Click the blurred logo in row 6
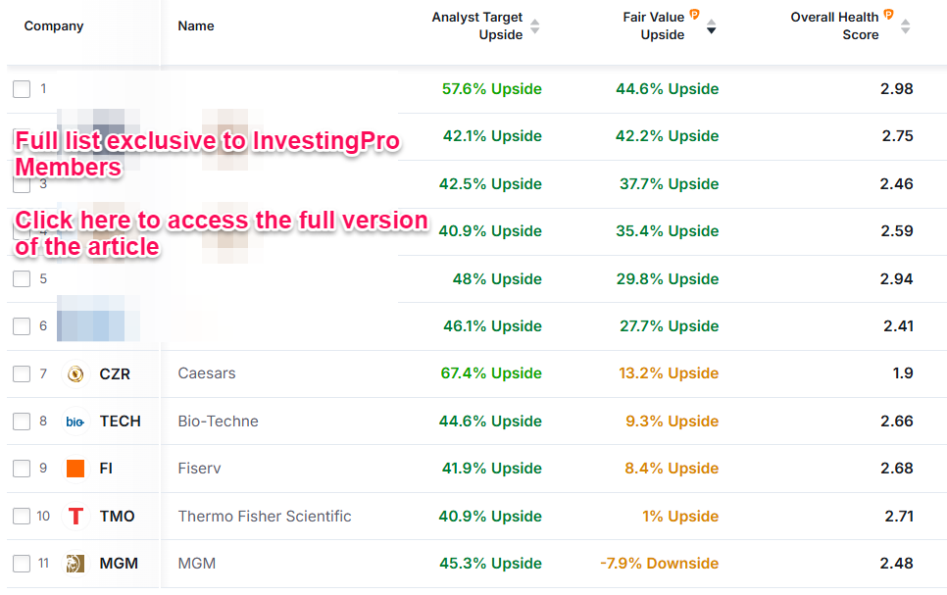Image resolution: width=947 pixels, height=595 pixels. coord(97,325)
